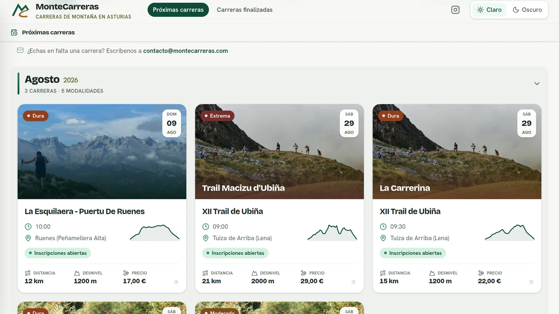Open arrow icon on 22,00 € card
Image resolution: width=559 pixels, height=314 pixels.
click(x=531, y=282)
